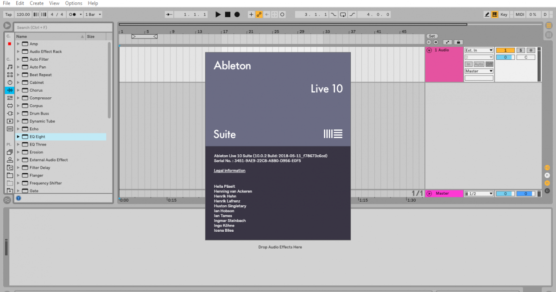Expand the Amp device folder
This screenshot has height=292, width=556.
click(x=18, y=44)
